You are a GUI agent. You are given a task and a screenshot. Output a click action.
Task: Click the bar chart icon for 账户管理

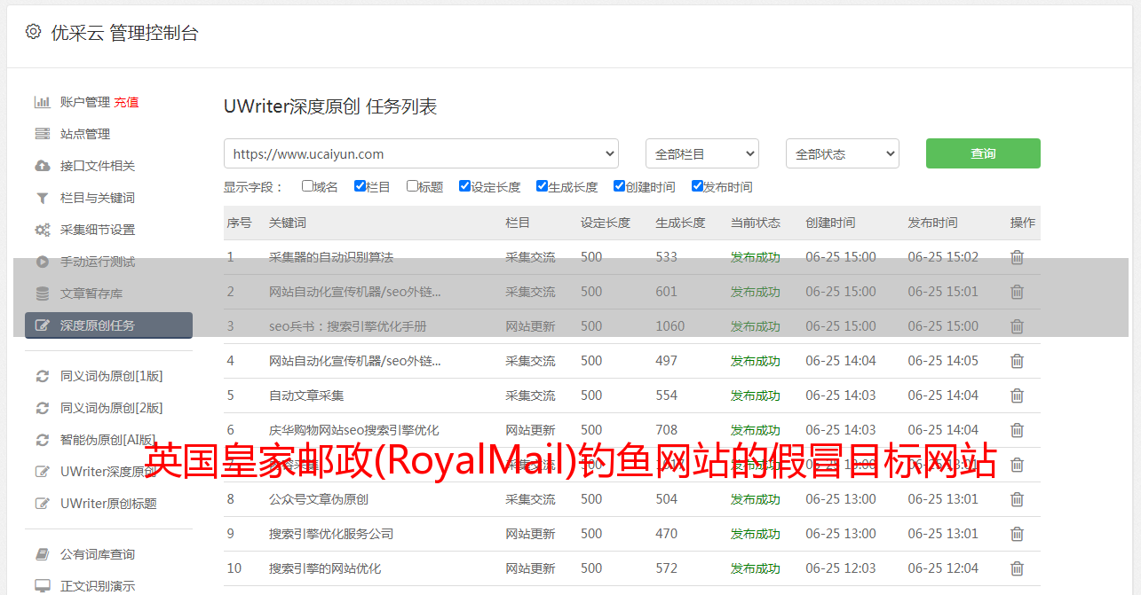click(x=42, y=102)
